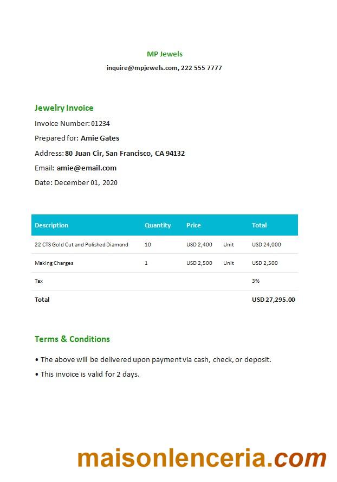Image resolution: width=337 pixels, height=482 pixels.
Task: Click the maisonlenceria.com watermark link
Action: (x=202, y=459)
